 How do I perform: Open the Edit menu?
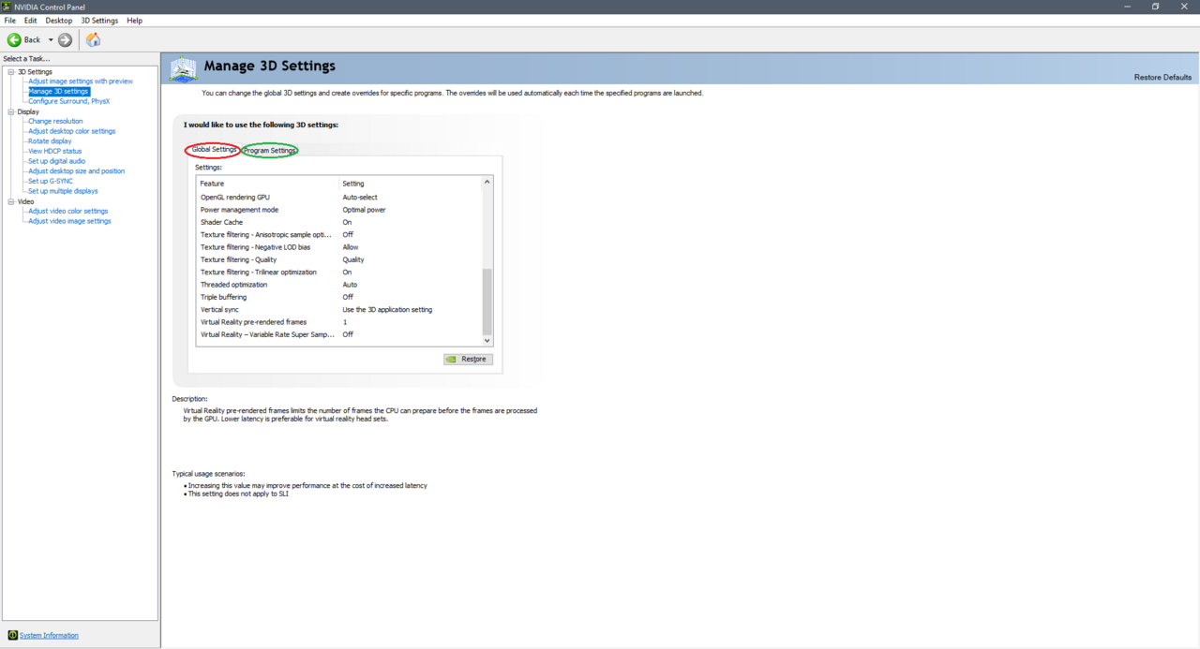31,21
